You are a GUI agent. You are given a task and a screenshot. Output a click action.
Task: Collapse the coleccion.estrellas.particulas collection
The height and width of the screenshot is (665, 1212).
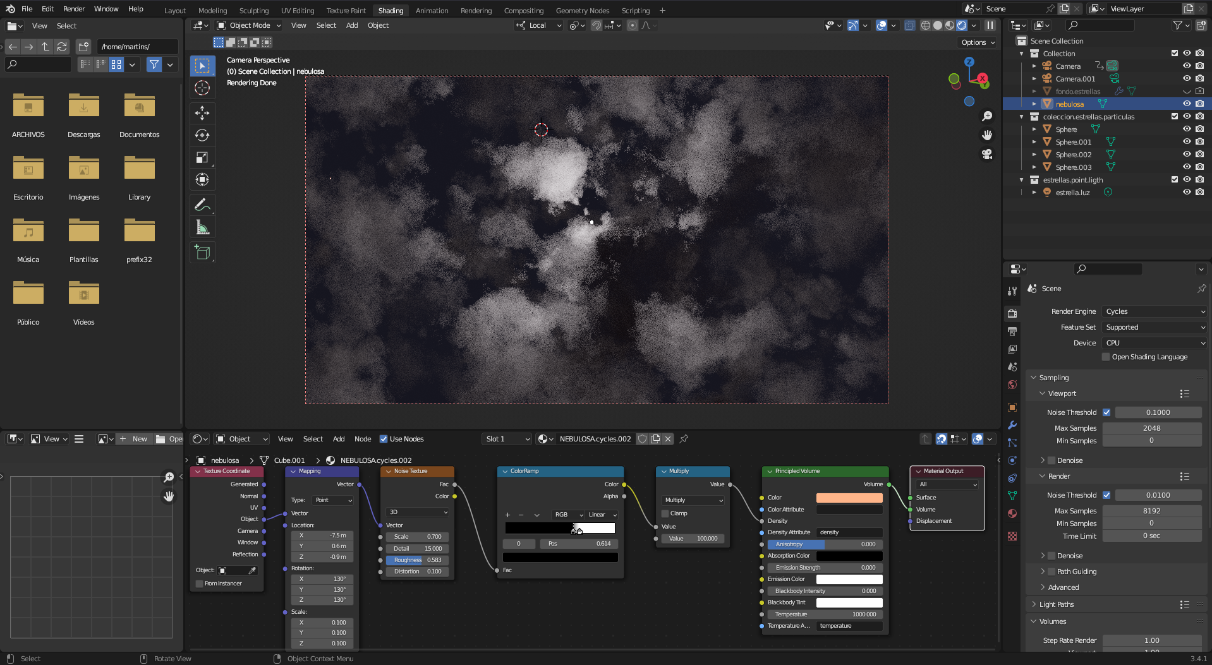1022,117
